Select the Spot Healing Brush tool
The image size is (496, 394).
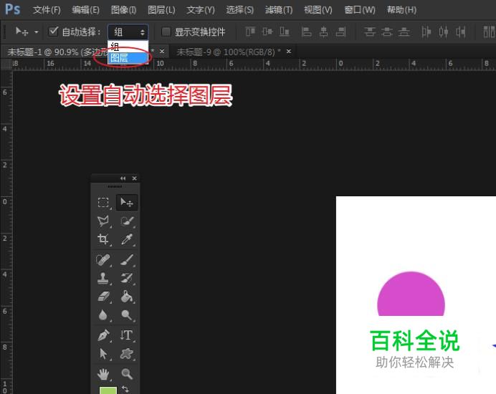pos(103,260)
